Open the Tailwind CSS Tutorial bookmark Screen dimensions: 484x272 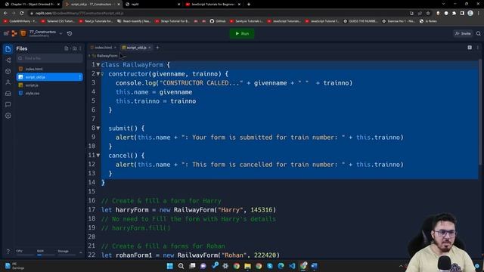[x=57, y=21]
